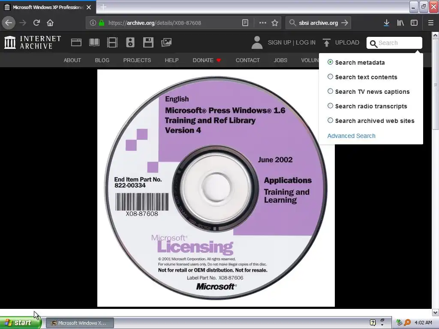Submit search with the arrow button
Screen dimensions: 439x329
(345, 23)
